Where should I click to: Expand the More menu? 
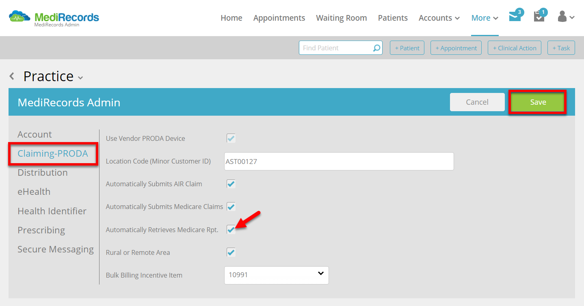[x=485, y=18]
